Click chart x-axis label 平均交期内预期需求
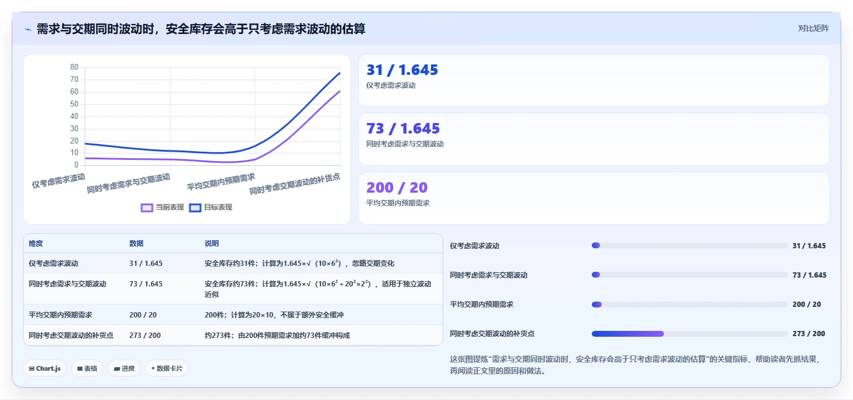853x400 pixels. click(221, 182)
